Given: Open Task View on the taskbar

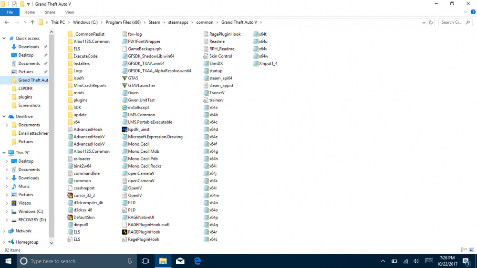Looking at the screenshot, I should click(x=145, y=261).
